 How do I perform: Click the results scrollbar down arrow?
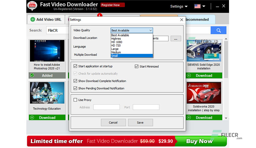point(226,118)
